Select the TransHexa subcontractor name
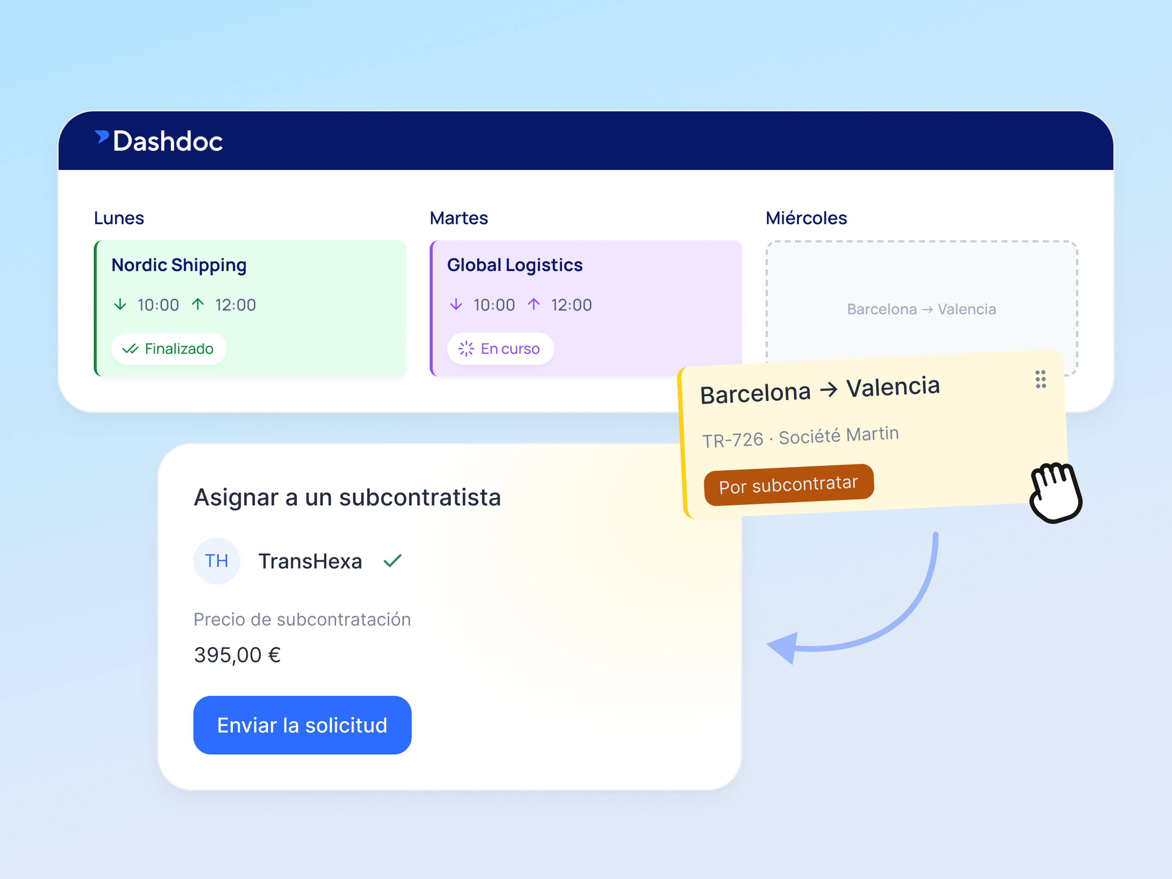 (x=310, y=561)
